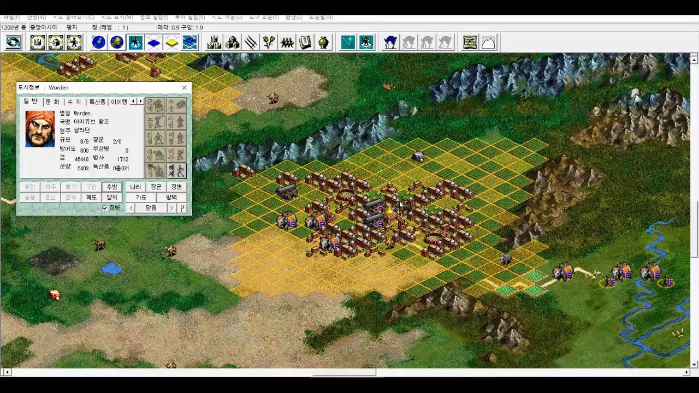Screen dimensions: 699x393
Task: Click the map's vertical scrollbar up arrow
Action: pos(694,60)
